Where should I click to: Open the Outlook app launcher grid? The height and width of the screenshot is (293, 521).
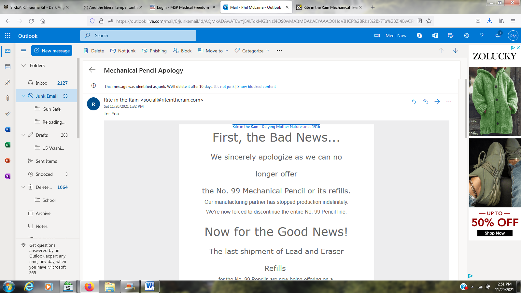pos(8,35)
